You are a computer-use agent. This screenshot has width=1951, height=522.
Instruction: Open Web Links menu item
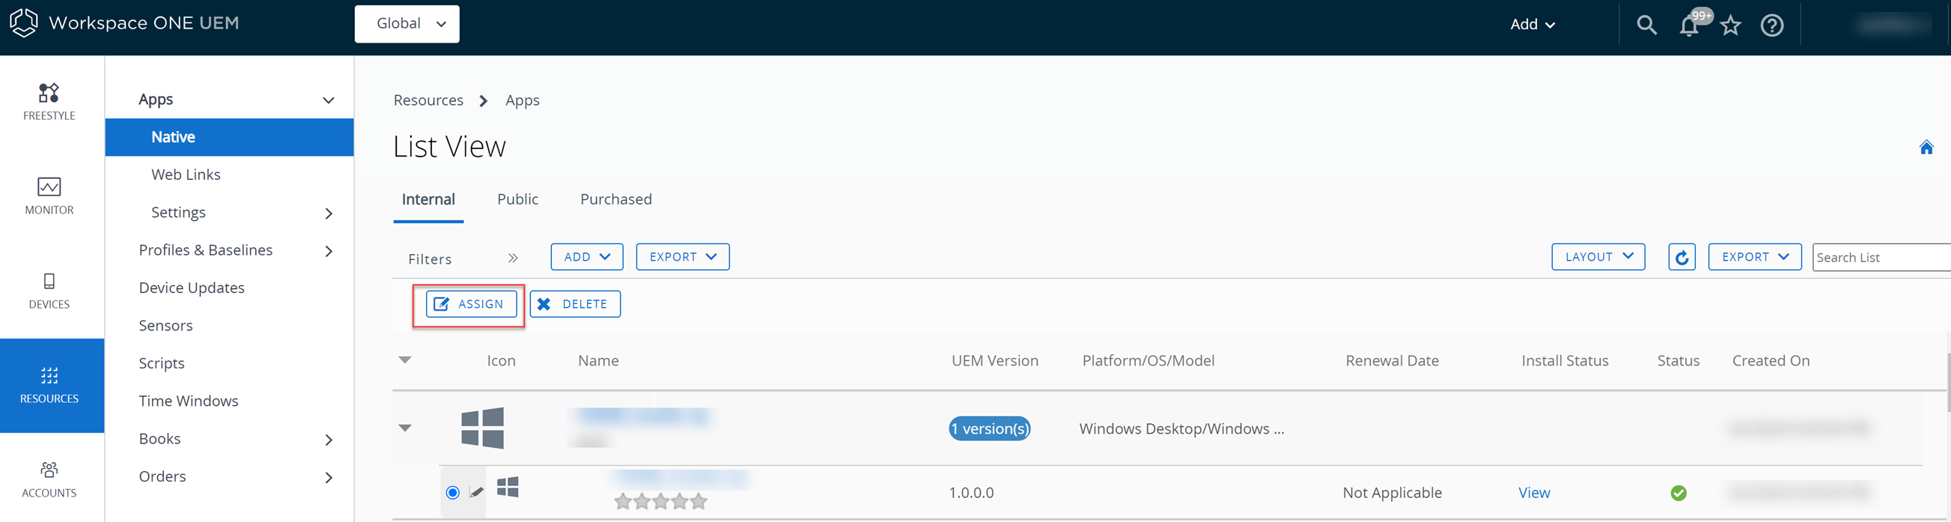click(186, 175)
